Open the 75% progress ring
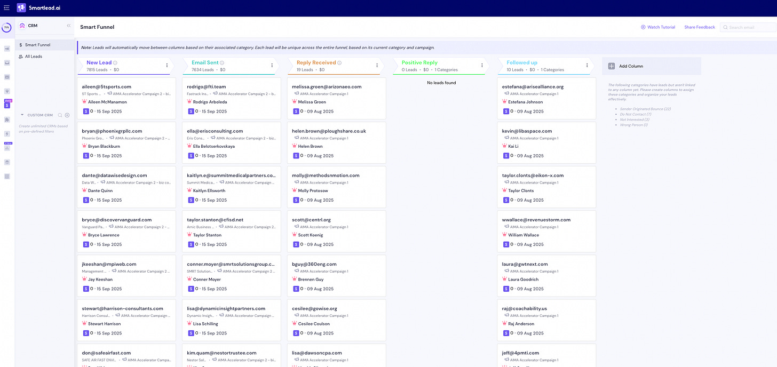 click(7, 27)
